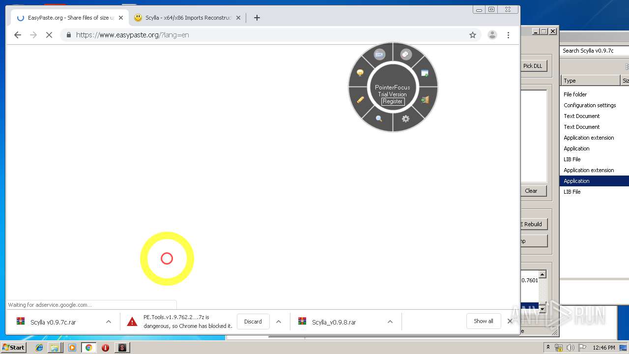Open Action Center flag icon
The image size is (629, 354).
(x=582, y=348)
